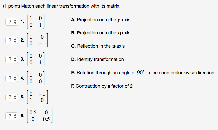Viewport: 218px width, 130px height.
Task: Click option F Contraction by a factor of 2
Action: (102, 86)
